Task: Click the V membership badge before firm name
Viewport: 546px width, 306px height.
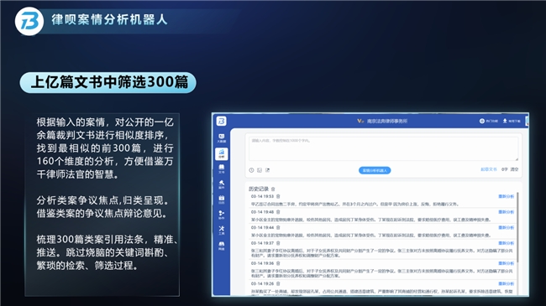Action: click(x=360, y=121)
